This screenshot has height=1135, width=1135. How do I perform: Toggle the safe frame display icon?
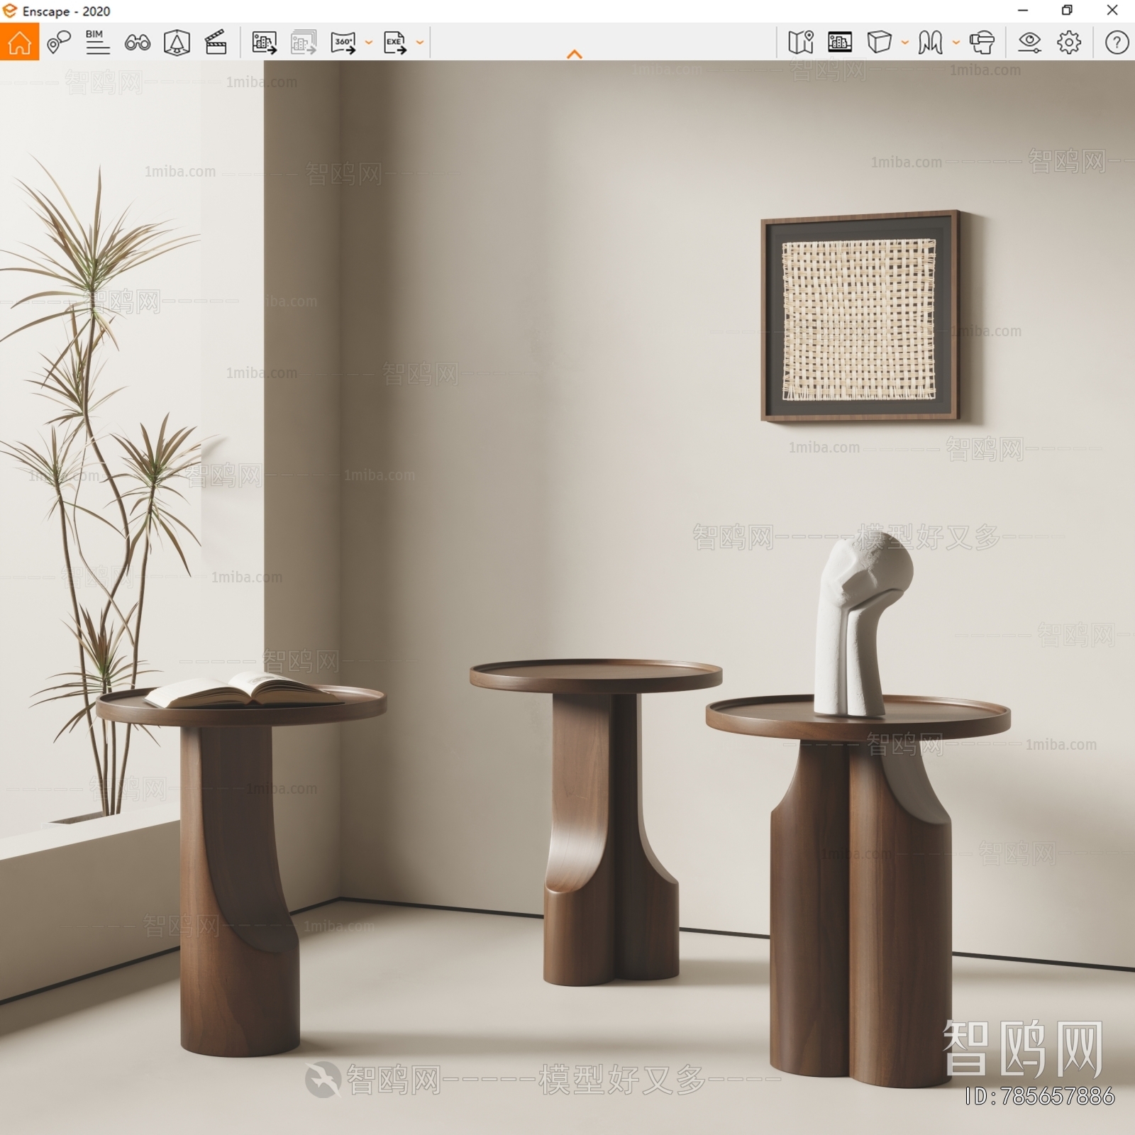[840, 44]
